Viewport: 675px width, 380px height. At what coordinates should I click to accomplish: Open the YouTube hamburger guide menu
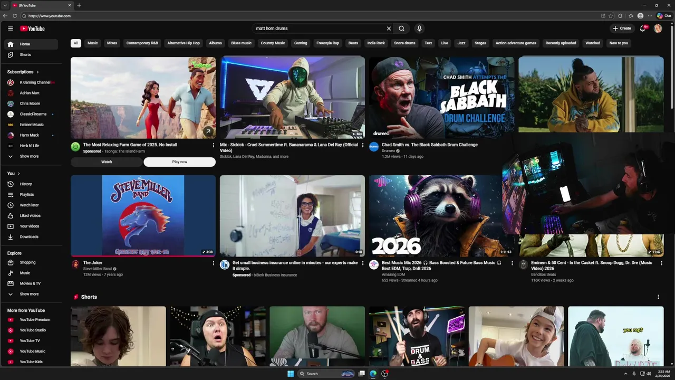[10, 28]
